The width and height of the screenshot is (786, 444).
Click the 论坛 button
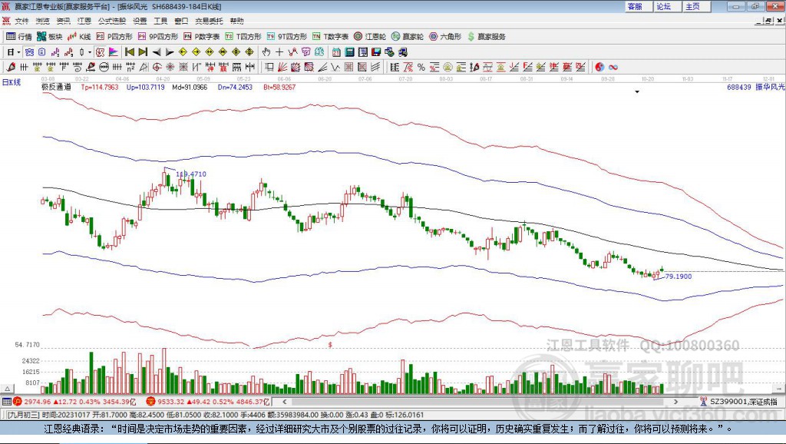tap(664, 6)
